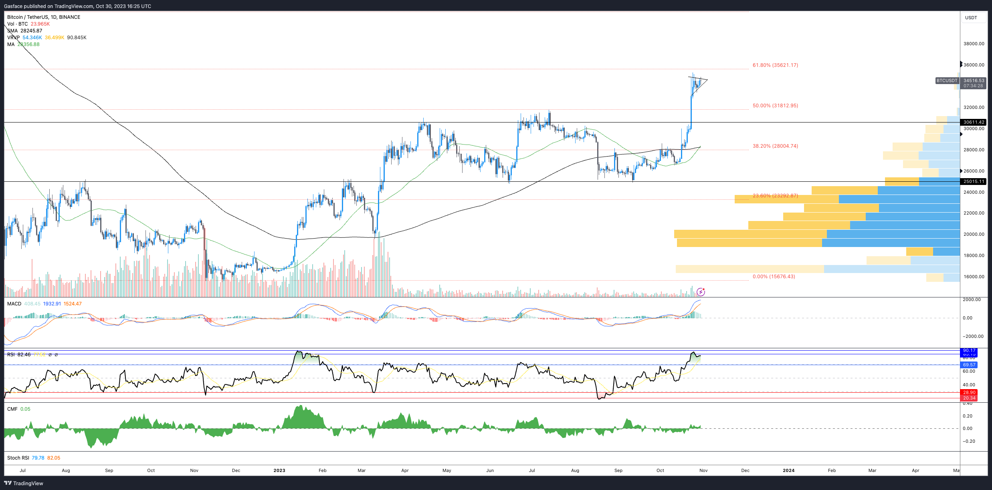
Task: Click the first empty-value symbol after RSI
Action: pos(50,355)
